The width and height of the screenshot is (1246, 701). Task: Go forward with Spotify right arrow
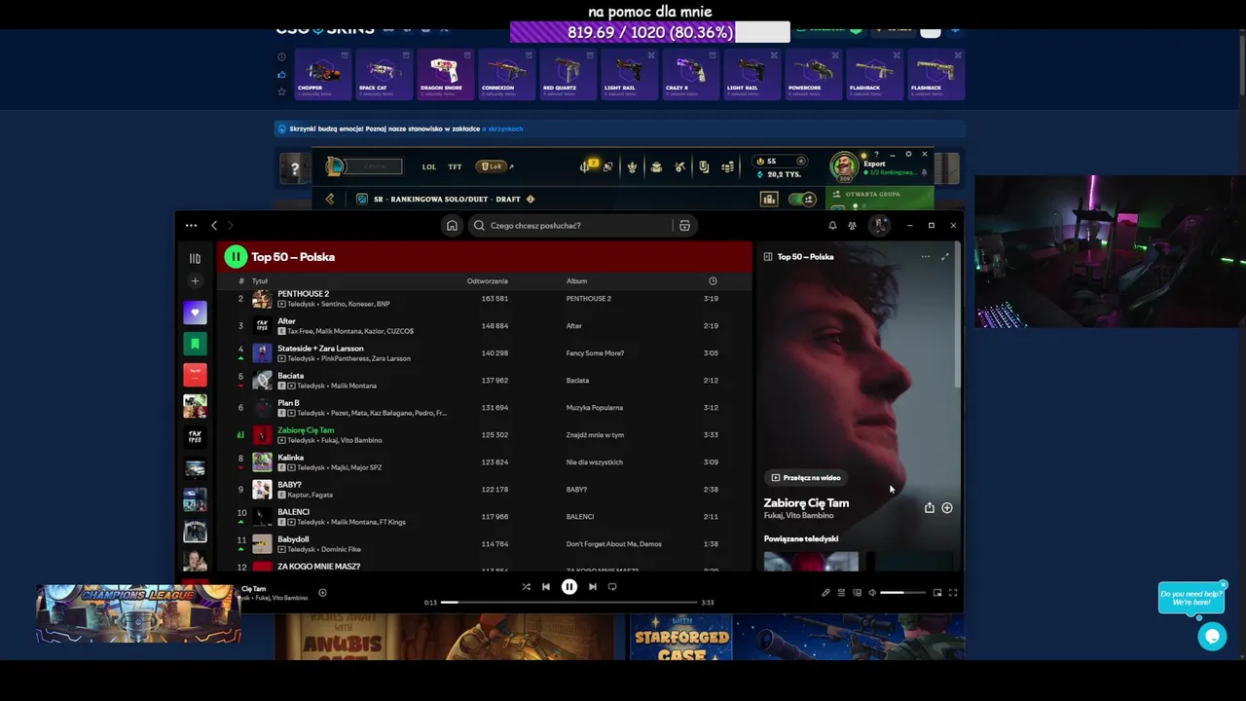pyautogui.click(x=231, y=226)
